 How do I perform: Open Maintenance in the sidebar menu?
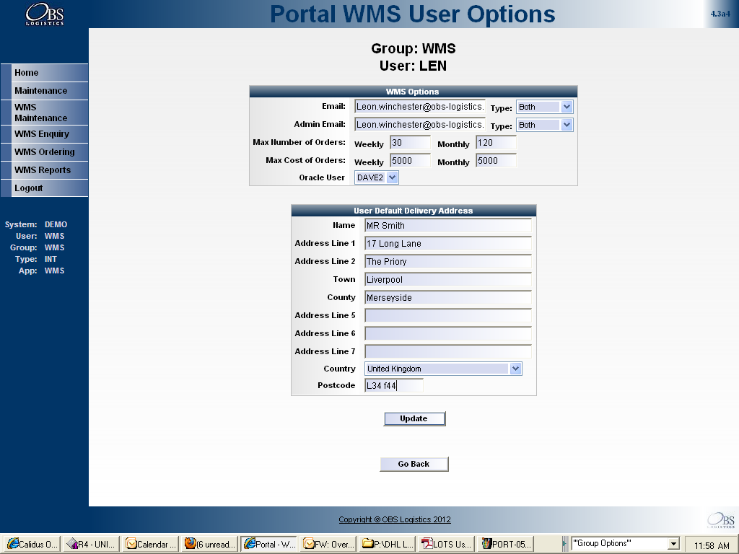click(44, 90)
